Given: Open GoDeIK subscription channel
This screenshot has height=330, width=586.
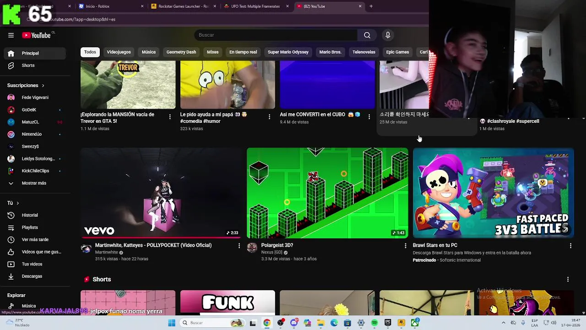Looking at the screenshot, I should click(35, 110).
